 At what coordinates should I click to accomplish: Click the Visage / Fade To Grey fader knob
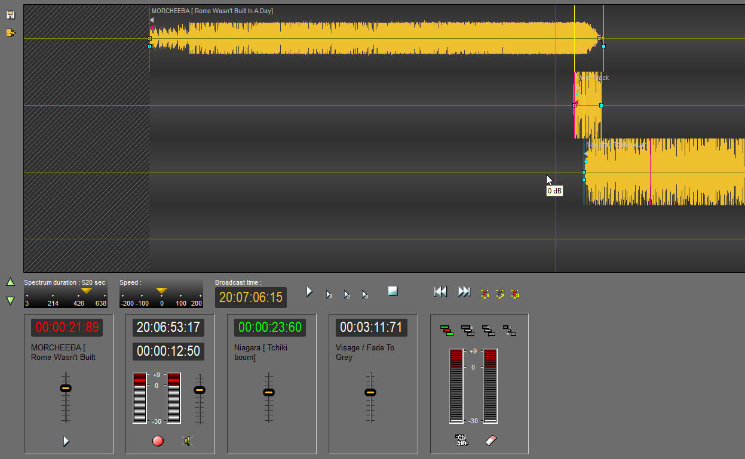tap(370, 392)
